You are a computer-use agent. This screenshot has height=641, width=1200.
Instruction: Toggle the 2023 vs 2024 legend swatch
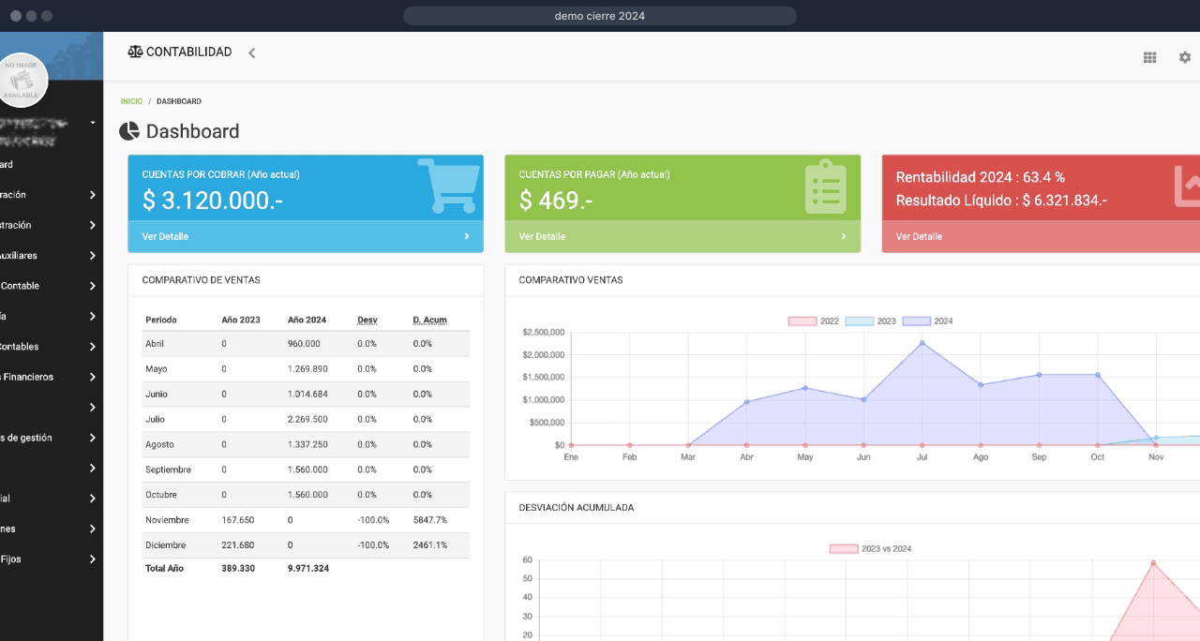[x=843, y=549]
